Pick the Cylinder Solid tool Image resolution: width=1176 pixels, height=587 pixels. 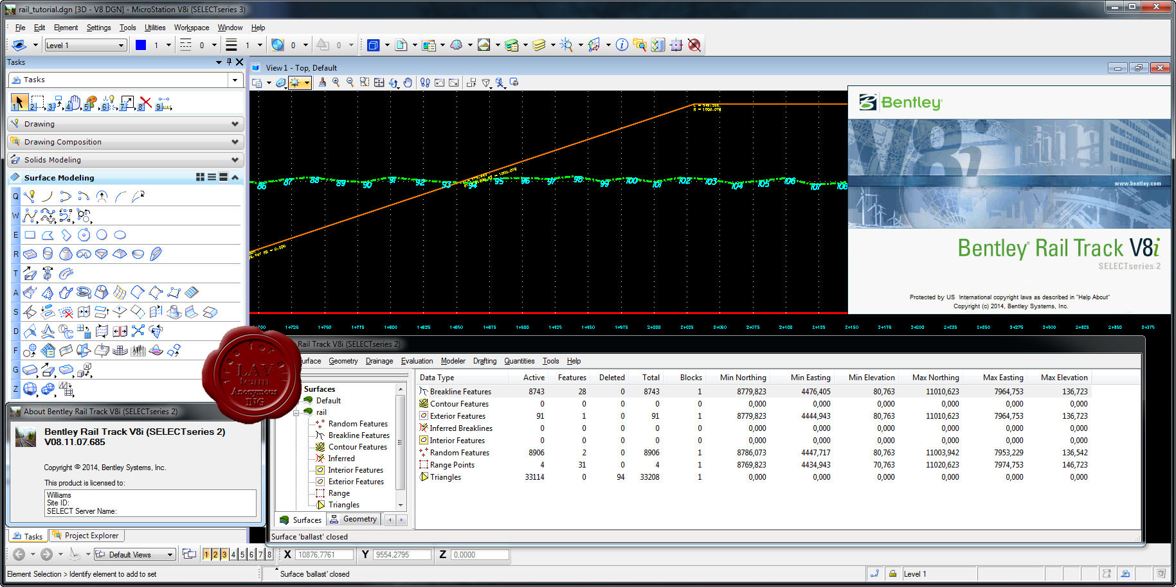[48, 254]
